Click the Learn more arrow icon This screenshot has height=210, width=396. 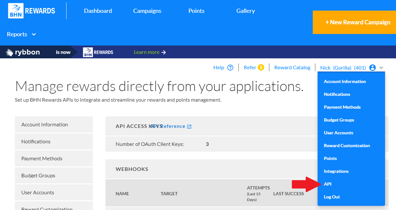click(x=164, y=52)
